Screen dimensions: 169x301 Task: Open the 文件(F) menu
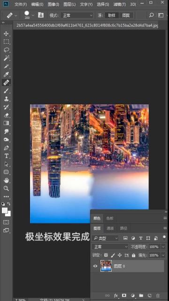pyautogui.click(x=21, y=4)
